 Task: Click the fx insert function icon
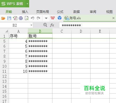52,25
